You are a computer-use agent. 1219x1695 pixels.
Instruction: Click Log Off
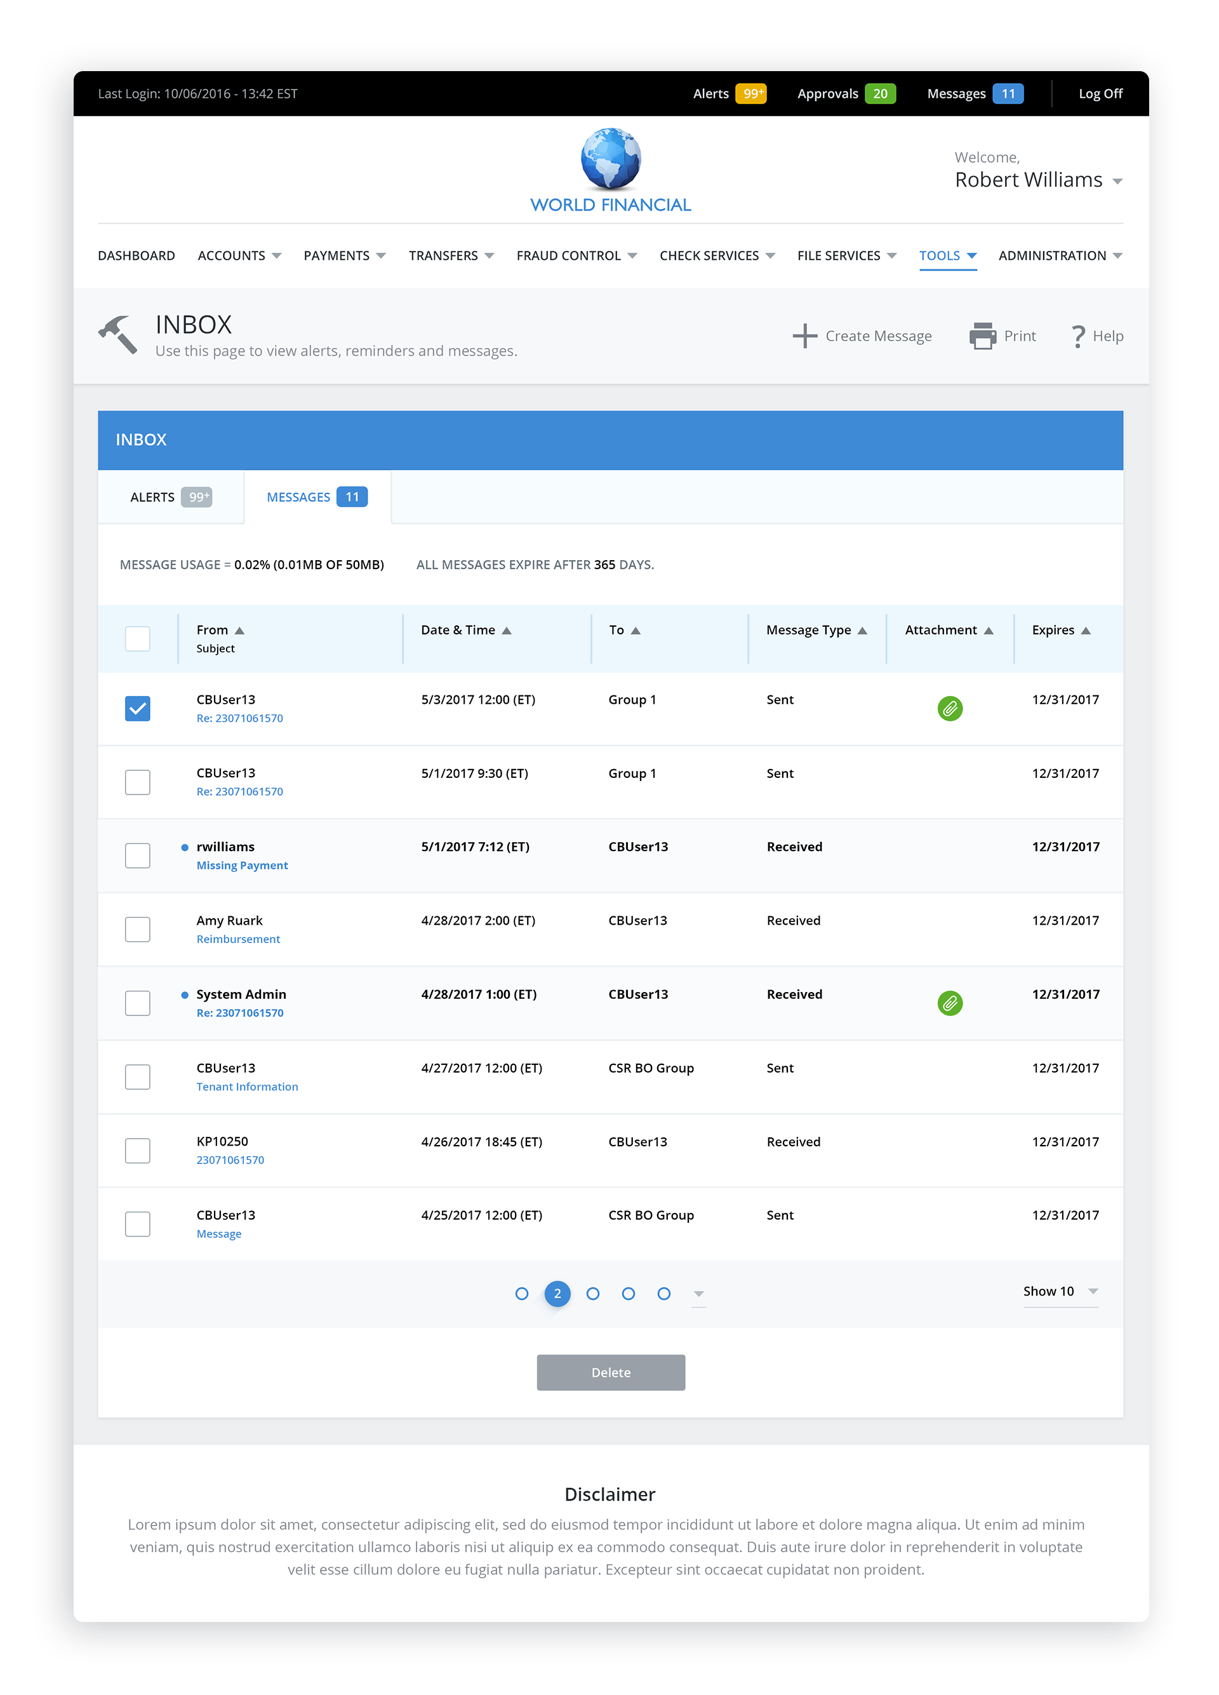(x=1100, y=93)
